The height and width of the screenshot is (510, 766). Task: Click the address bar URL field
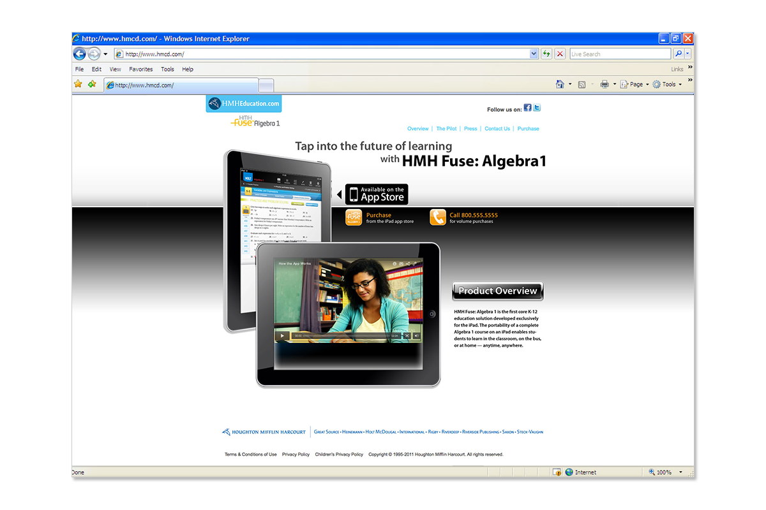(x=326, y=54)
